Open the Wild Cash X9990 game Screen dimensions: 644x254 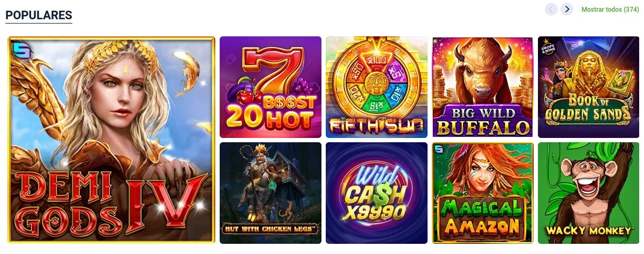pos(377,193)
